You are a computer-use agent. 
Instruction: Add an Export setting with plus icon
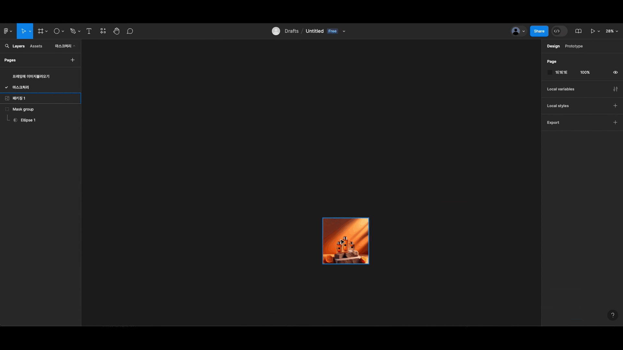615,122
